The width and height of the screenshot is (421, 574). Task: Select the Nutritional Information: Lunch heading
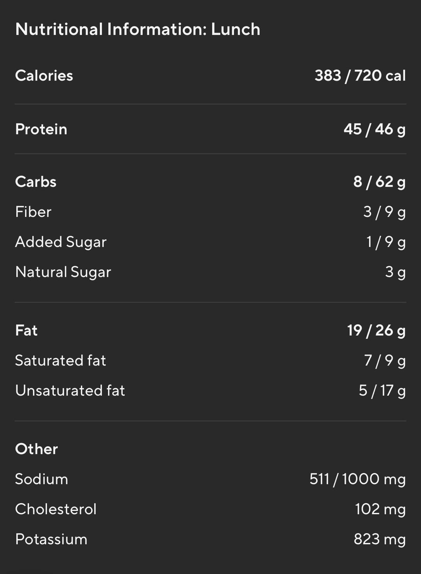138,29
